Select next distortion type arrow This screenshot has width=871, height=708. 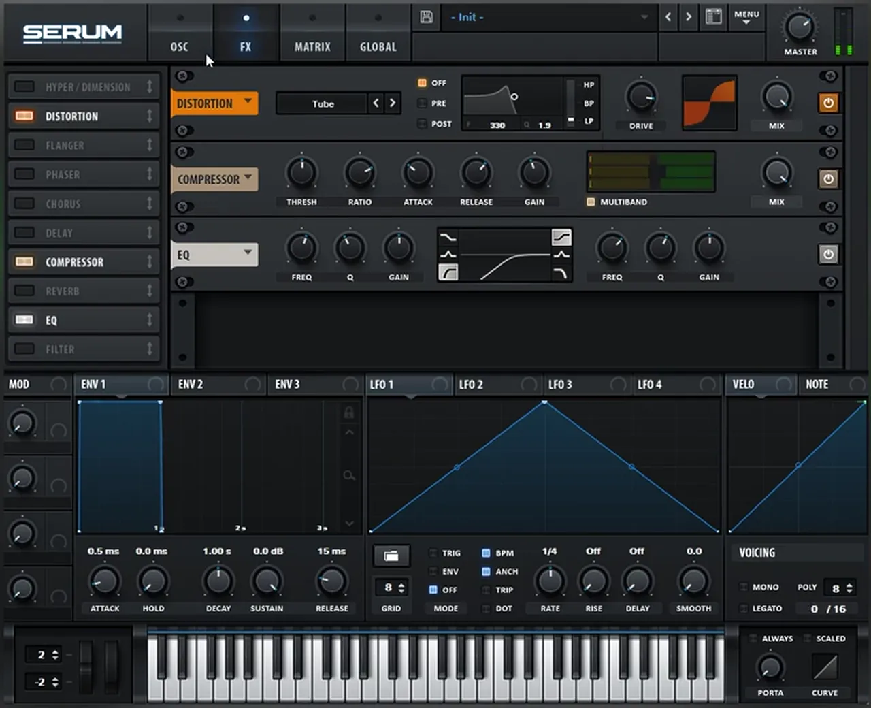[393, 103]
